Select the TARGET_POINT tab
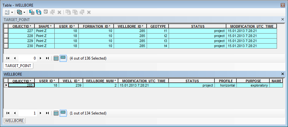 18,66
